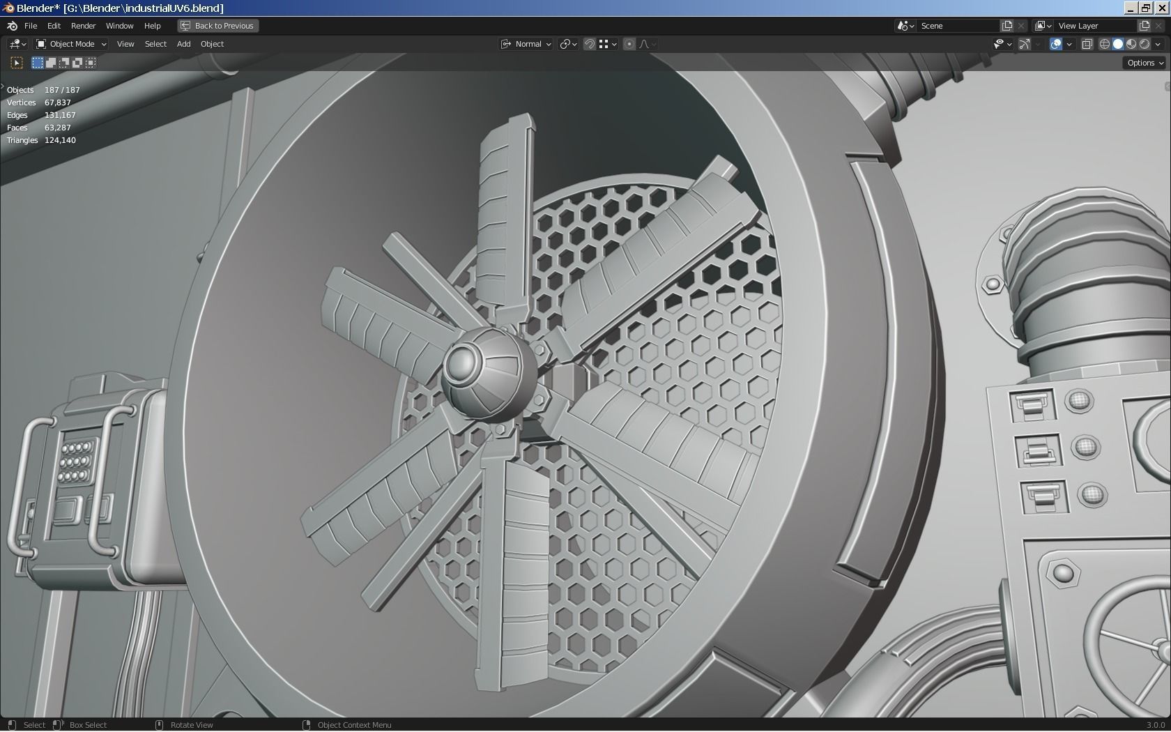The image size is (1171, 732).
Task: Choose Invert Selection mode icon
Action: [77, 63]
